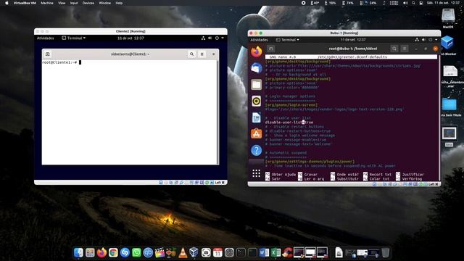Click Cliente2 [Running] window title bar
464x261 pixels.
[130, 31]
